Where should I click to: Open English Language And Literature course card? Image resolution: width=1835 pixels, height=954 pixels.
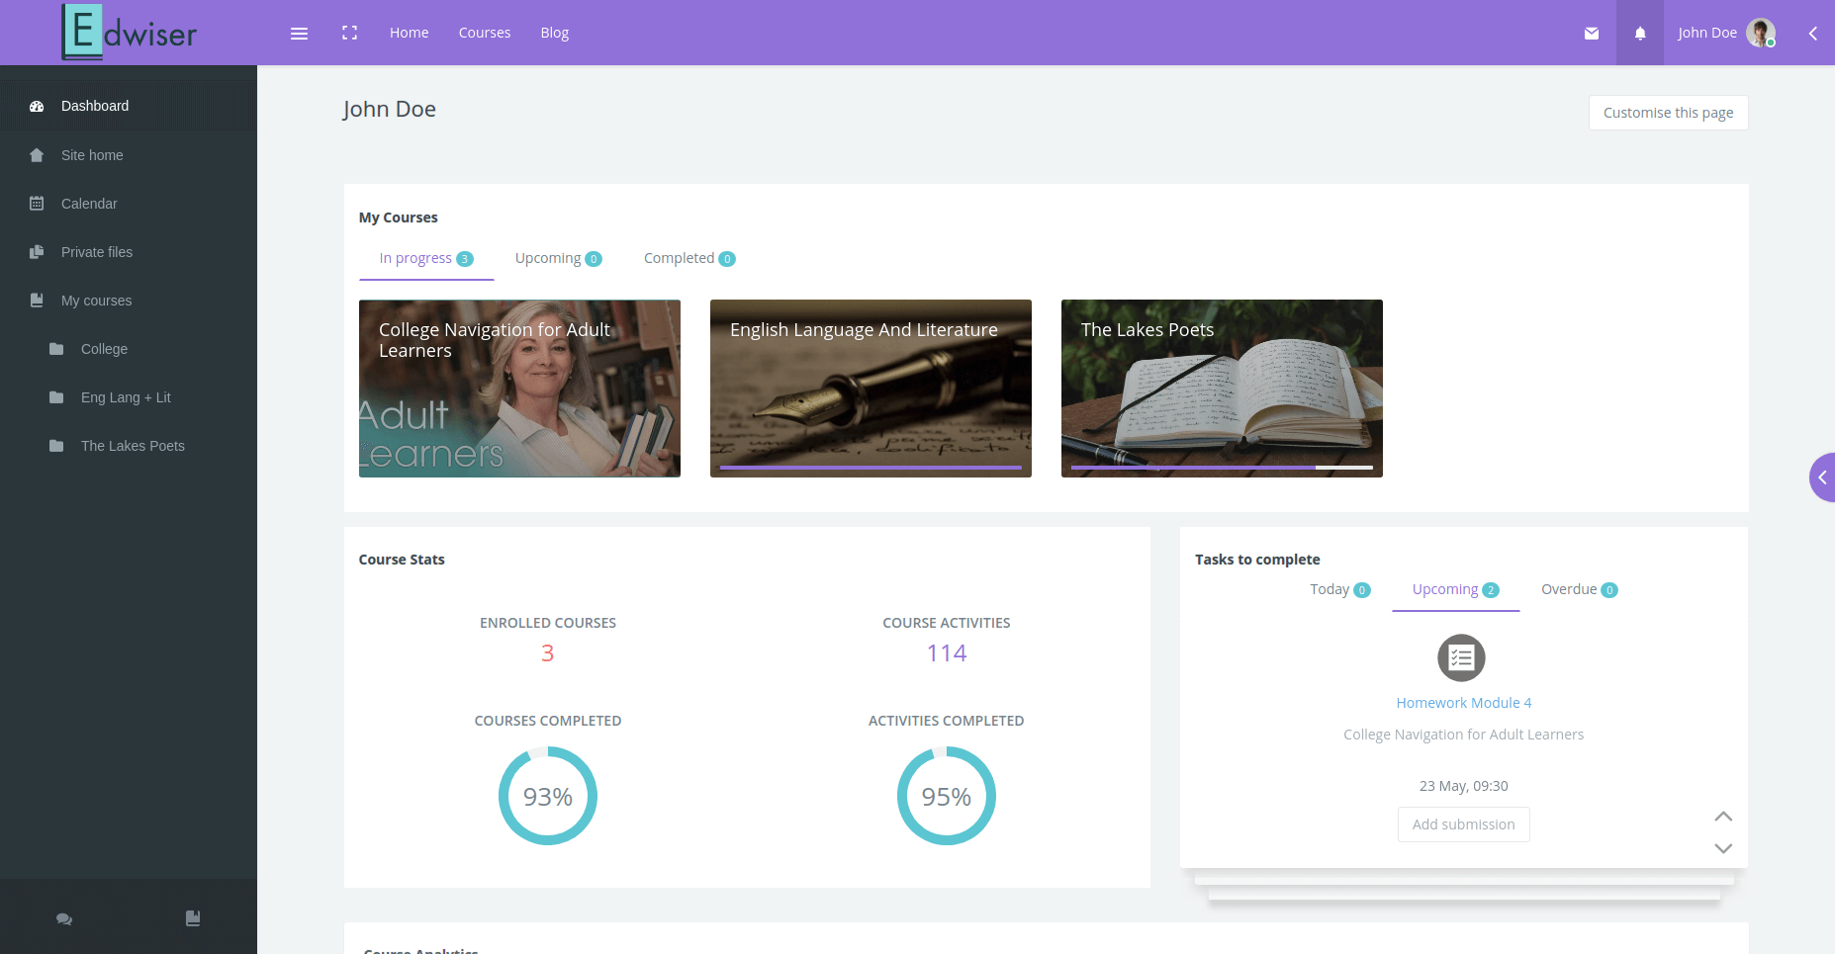click(871, 389)
